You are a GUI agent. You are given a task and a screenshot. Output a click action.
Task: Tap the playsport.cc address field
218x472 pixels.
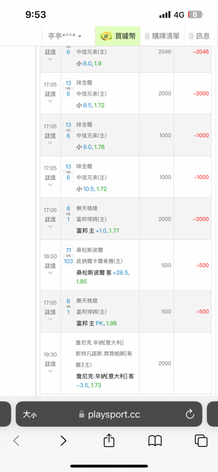109,414
